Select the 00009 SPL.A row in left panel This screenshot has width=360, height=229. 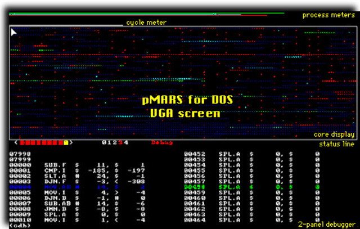[x=77, y=215]
